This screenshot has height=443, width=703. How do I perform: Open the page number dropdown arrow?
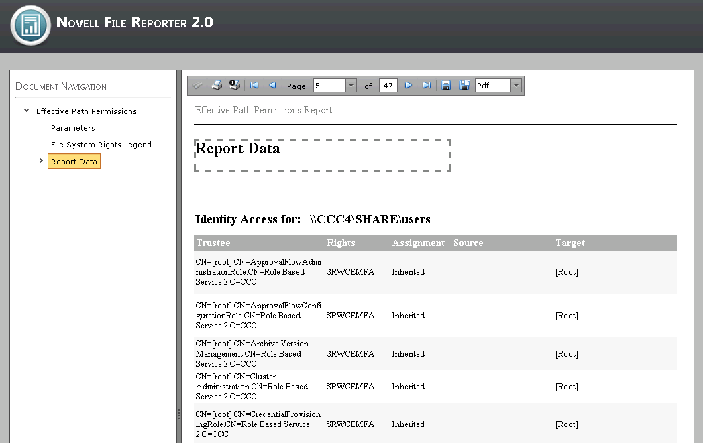pos(351,86)
